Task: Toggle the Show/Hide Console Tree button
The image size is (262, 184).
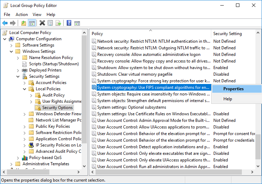Action: tap(32, 23)
